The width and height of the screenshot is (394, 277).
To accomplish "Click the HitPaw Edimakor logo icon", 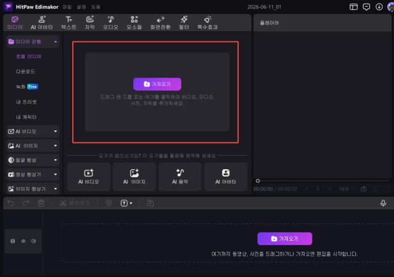I will pyautogui.click(x=8, y=7).
